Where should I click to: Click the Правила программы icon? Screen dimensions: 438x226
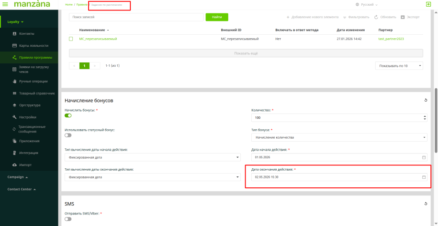[14, 58]
